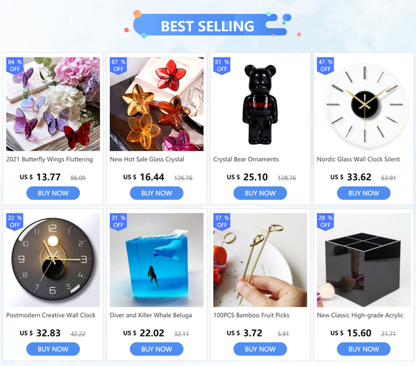Buy now the Crystal Bear Ornaments
The image size is (416, 366).
pos(260,193)
